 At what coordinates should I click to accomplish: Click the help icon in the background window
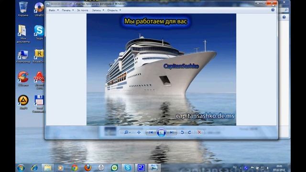tap(284, 17)
